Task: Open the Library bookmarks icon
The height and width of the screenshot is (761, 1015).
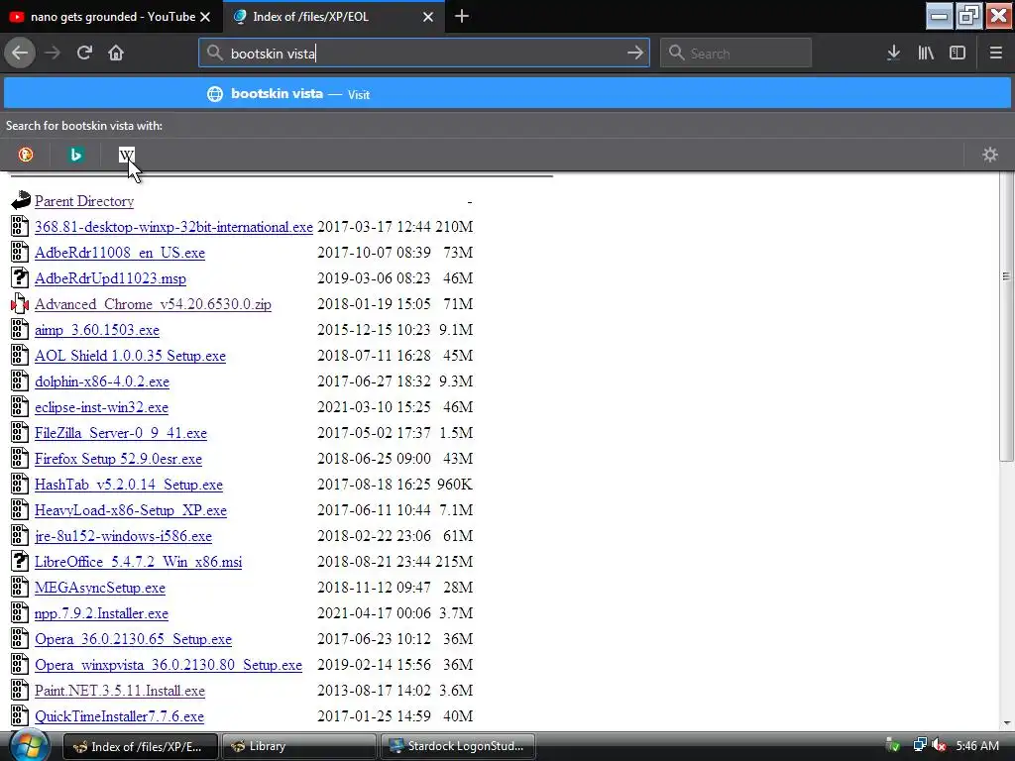Action: (x=926, y=53)
